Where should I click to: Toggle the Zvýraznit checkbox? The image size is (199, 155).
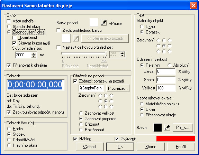tap(117, 139)
